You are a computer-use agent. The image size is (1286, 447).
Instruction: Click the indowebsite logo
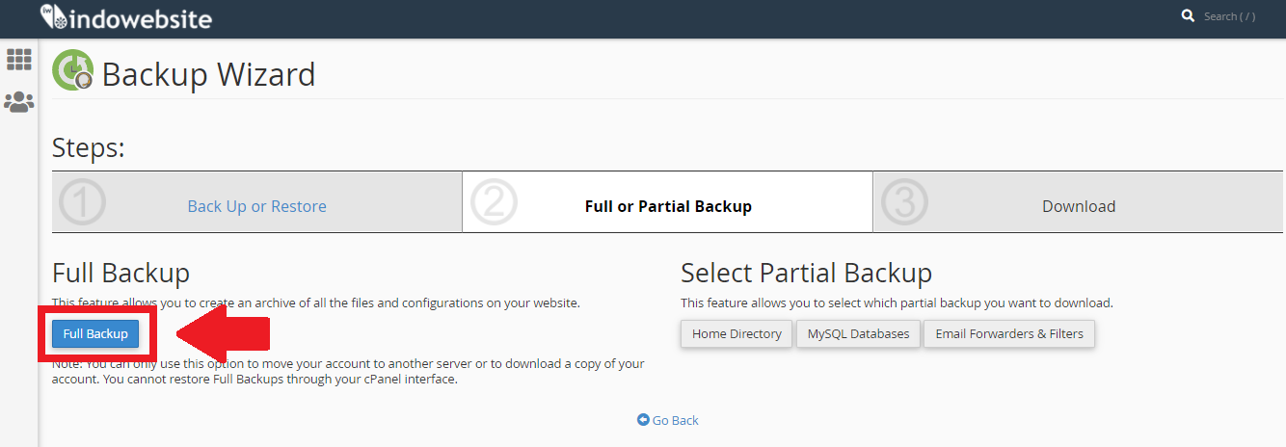tap(125, 17)
